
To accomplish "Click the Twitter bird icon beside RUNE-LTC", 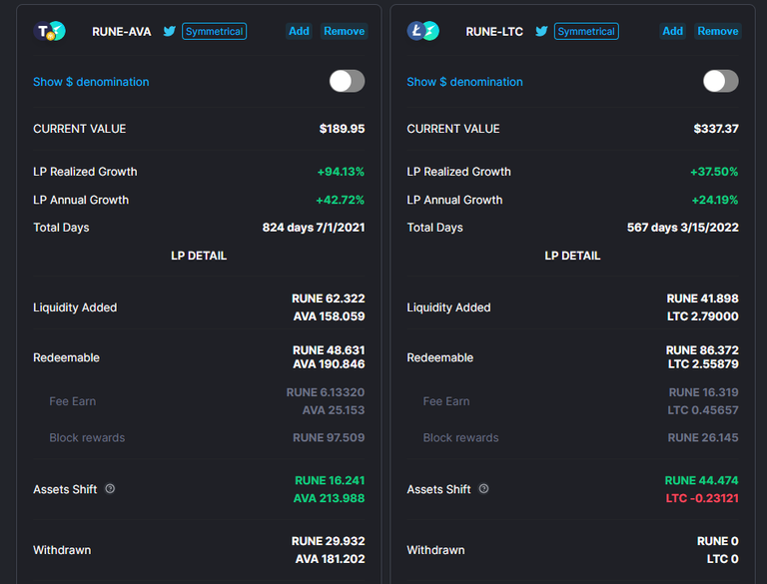I will point(541,31).
